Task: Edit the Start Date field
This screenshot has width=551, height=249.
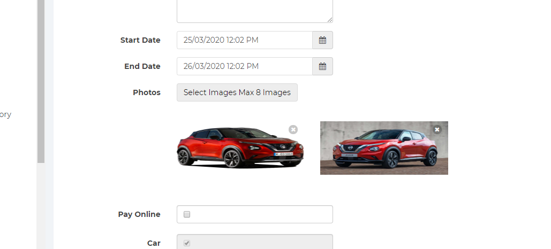Action: click(245, 40)
